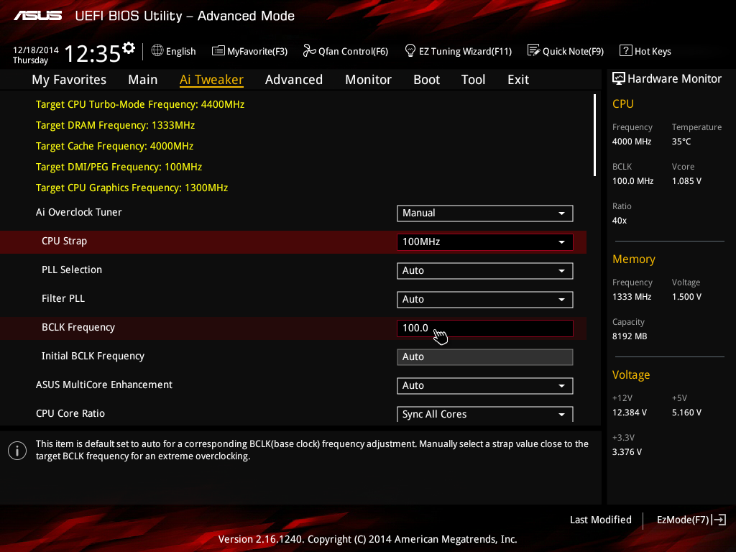
Task: Select the Ai Overclock Tuner label
Action: click(x=79, y=212)
